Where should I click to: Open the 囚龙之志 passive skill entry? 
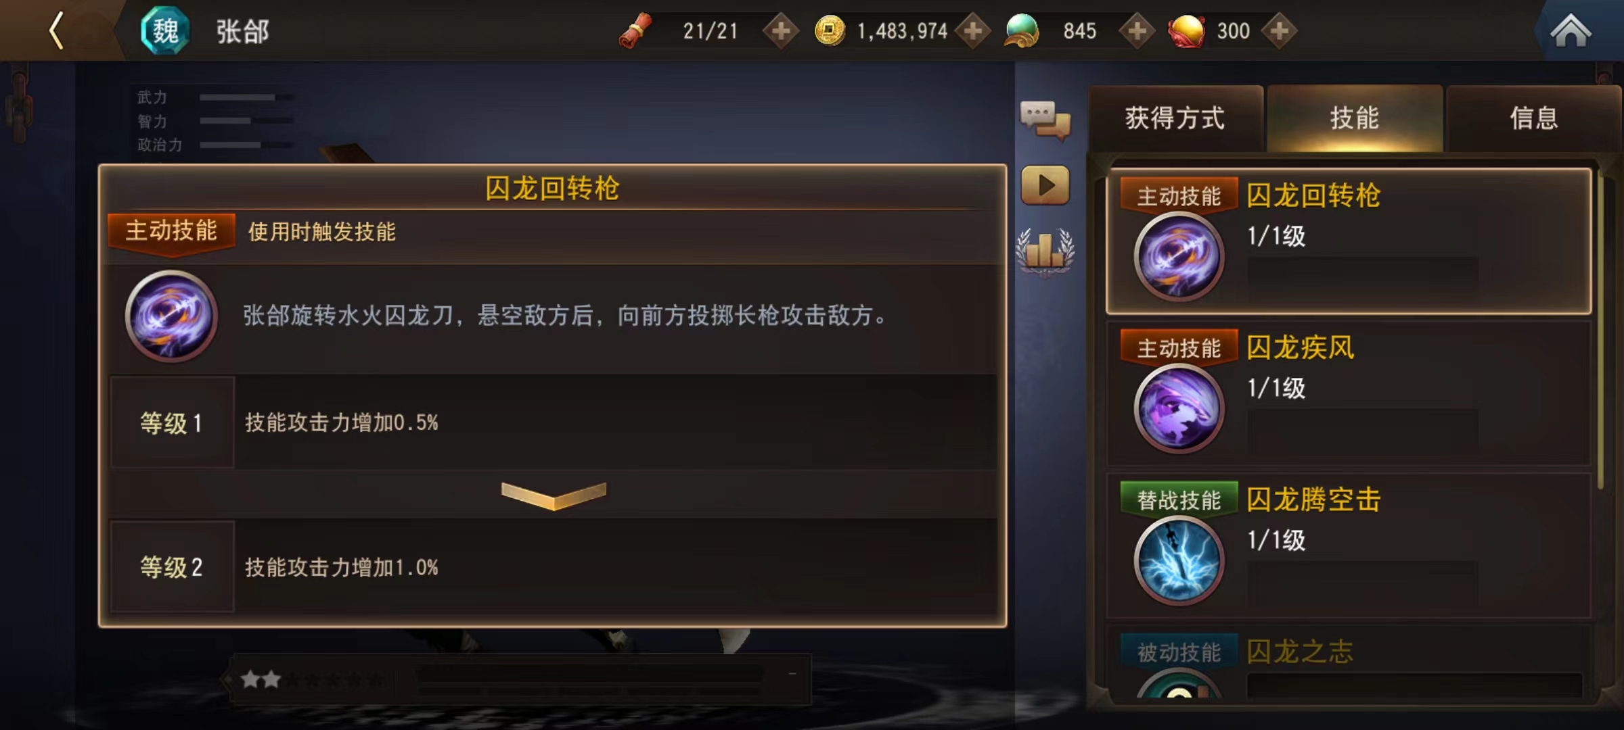point(1348,662)
